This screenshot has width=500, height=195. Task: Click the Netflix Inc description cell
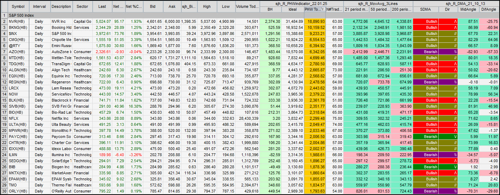(x=61, y=118)
